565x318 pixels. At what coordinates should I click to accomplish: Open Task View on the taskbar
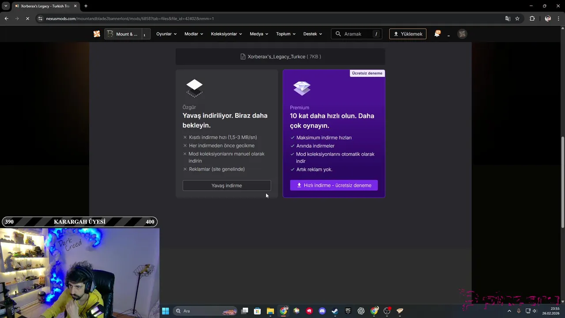coord(245,311)
